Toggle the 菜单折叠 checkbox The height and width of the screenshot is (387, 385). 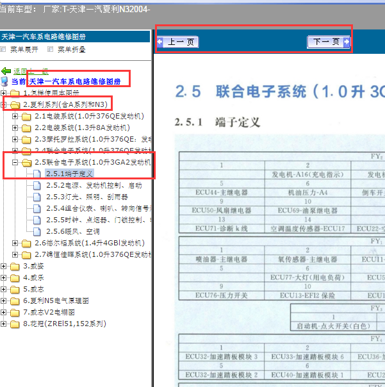[x=51, y=49]
